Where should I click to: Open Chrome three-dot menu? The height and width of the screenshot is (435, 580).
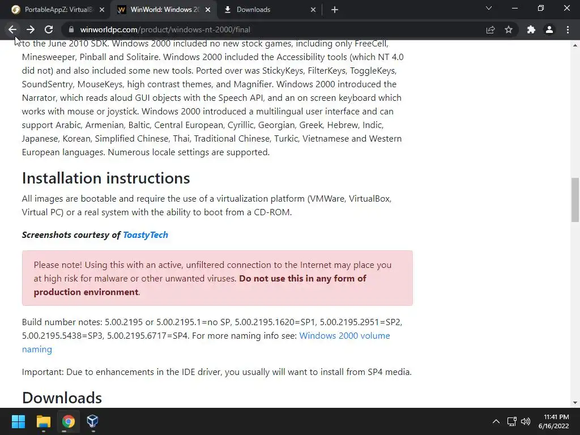point(568,29)
